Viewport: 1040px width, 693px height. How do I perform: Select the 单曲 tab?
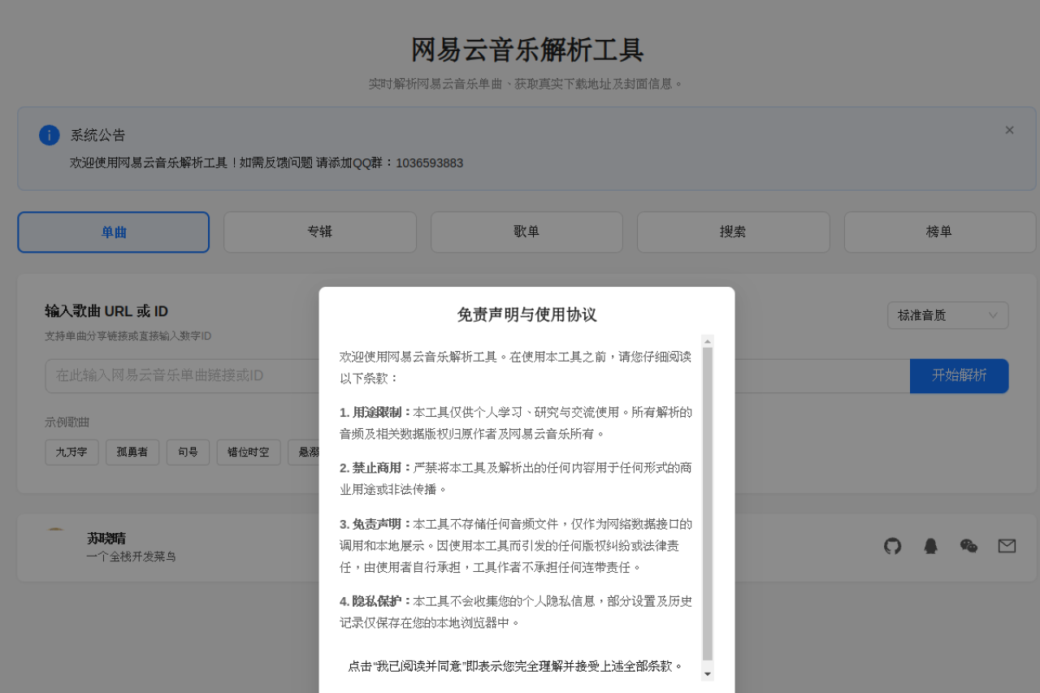[114, 232]
